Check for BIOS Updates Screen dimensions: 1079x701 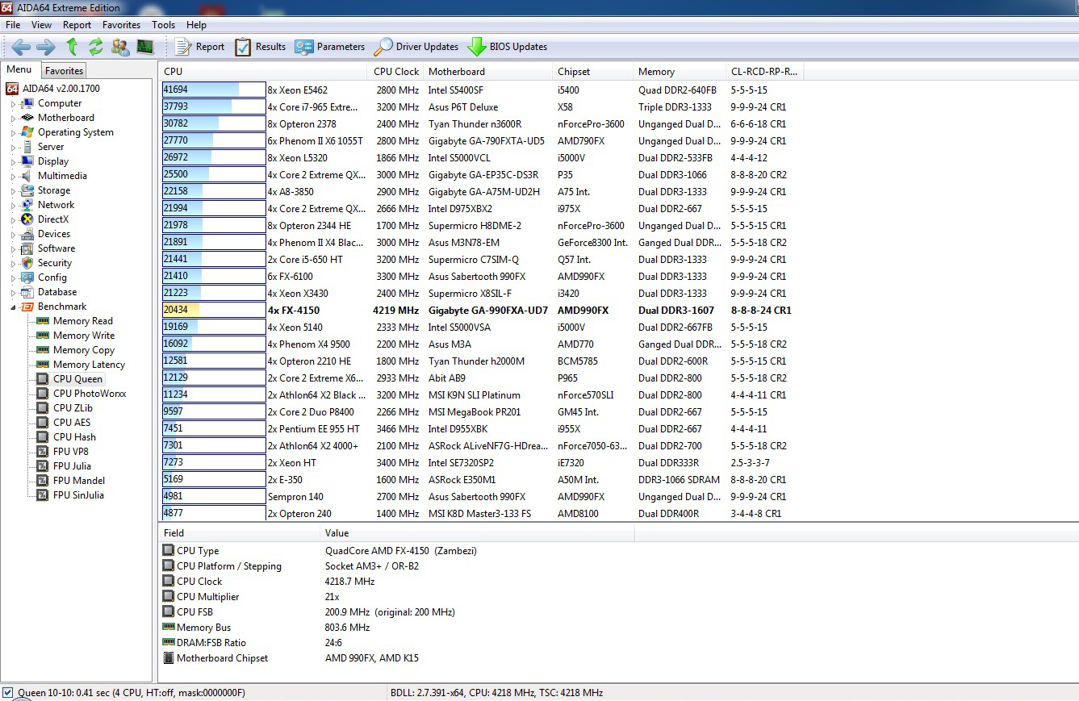pos(508,47)
